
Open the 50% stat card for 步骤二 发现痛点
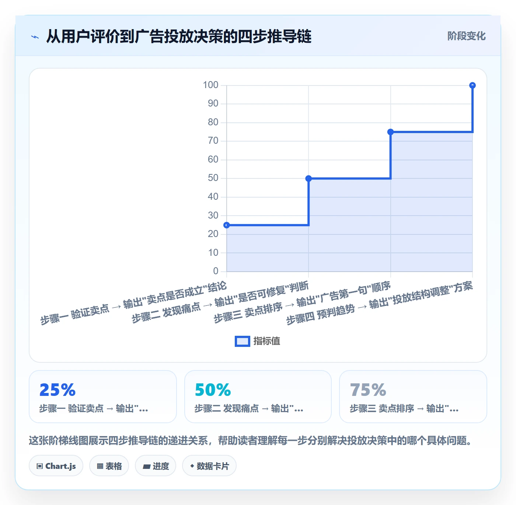258,397
